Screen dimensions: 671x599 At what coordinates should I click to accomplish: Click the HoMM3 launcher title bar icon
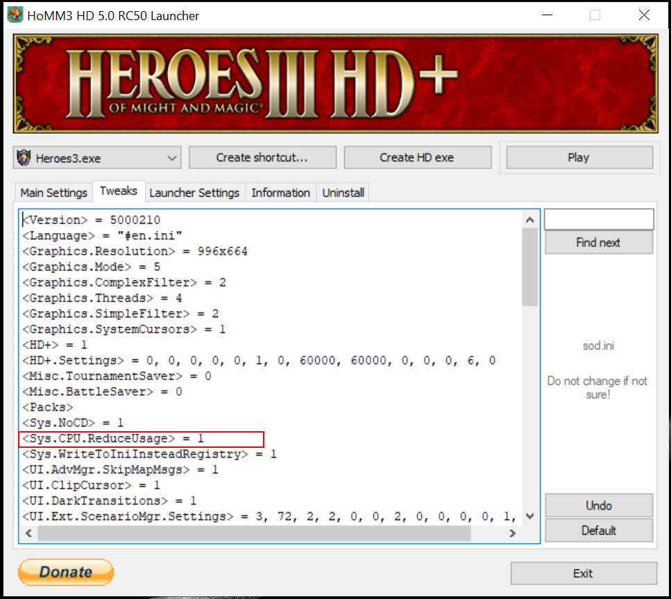pyautogui.click(x=15, y=15)
